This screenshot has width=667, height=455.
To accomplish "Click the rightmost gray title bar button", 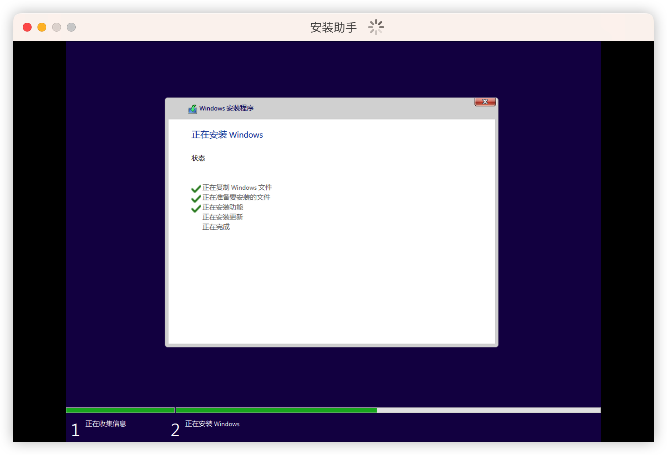I will click(x=71, y=27).
